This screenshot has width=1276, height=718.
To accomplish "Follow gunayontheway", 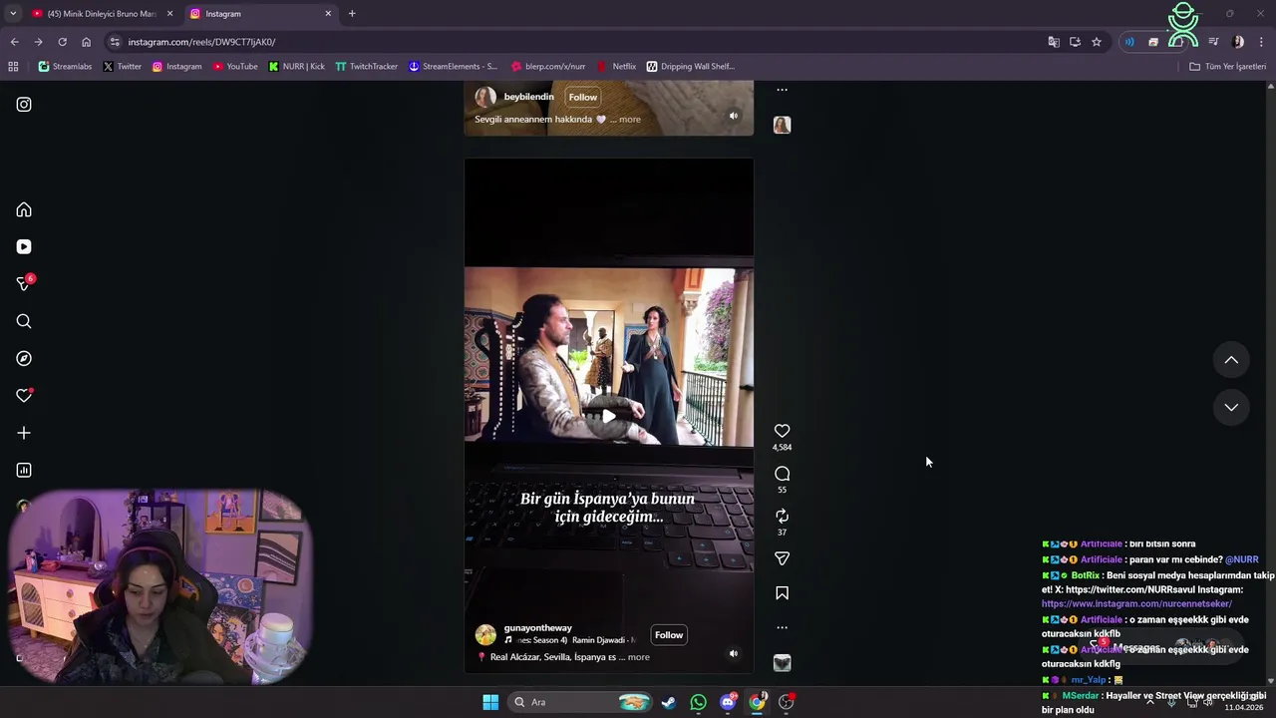I will pyautogui.click(x=669, y=635).
